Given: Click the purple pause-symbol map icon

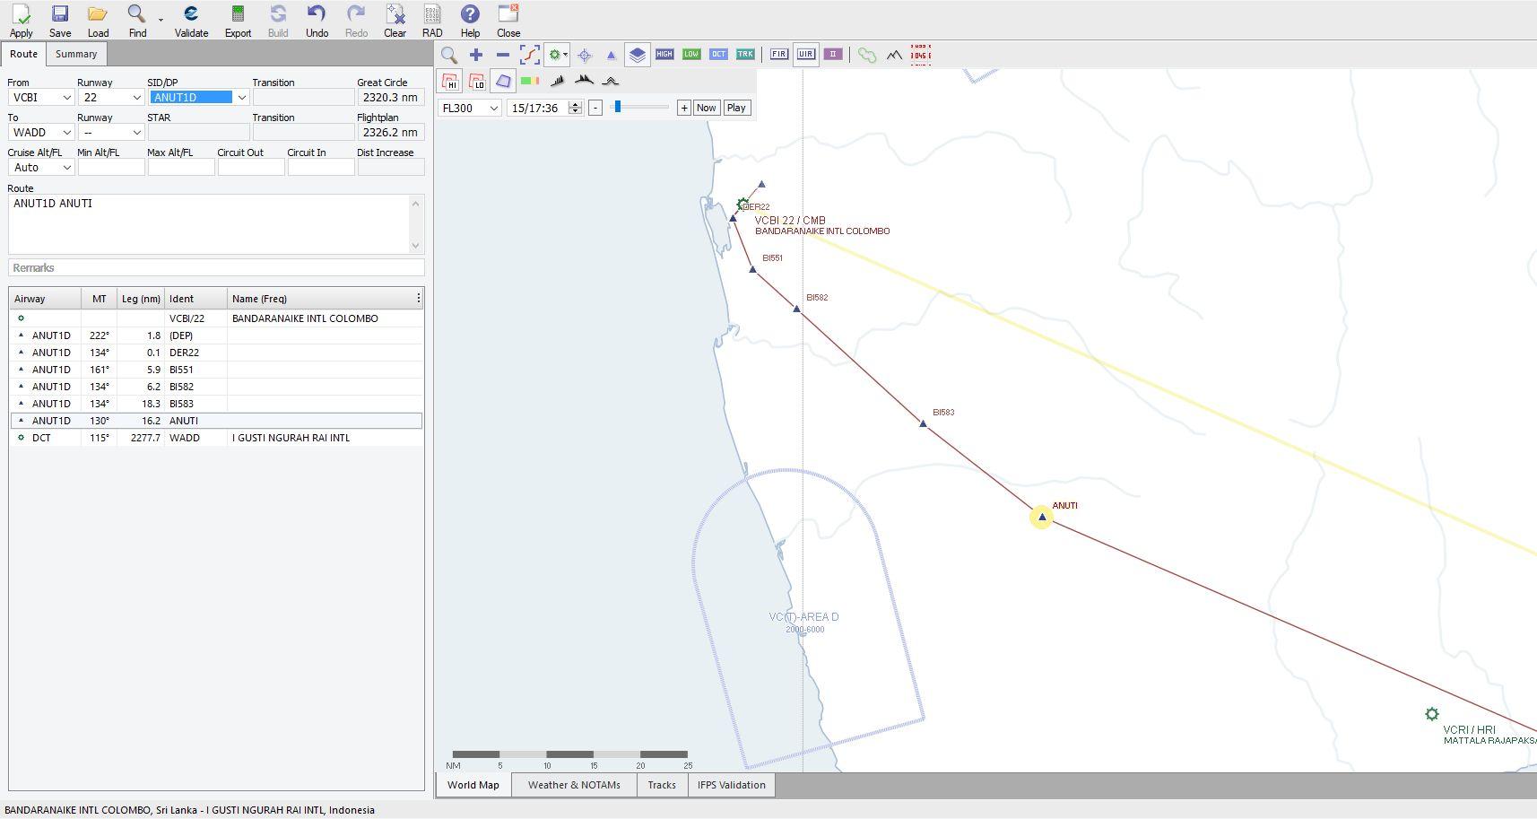Looking at the screenshot, I should 833,55.
